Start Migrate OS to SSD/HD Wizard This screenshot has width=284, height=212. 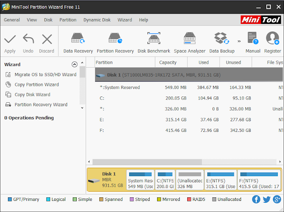[45, 75]
